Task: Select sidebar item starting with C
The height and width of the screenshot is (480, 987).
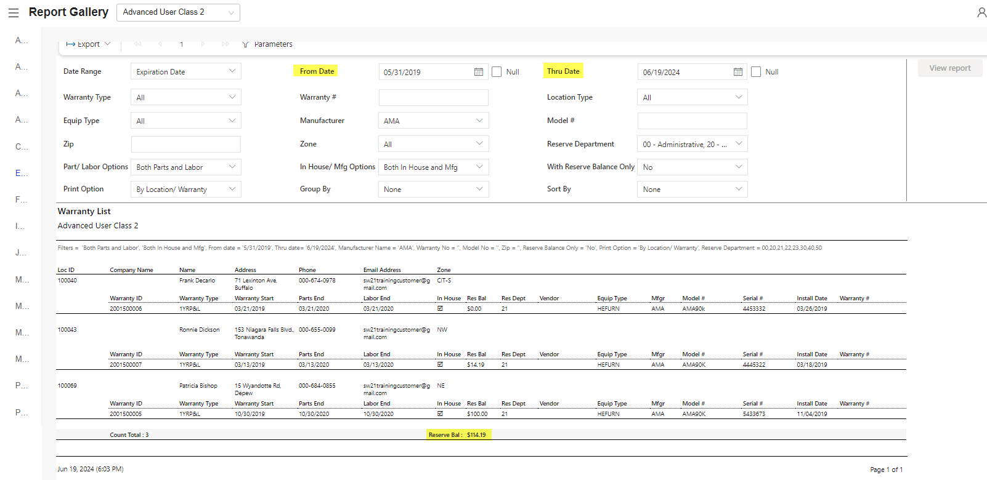Action: point(22,146)
